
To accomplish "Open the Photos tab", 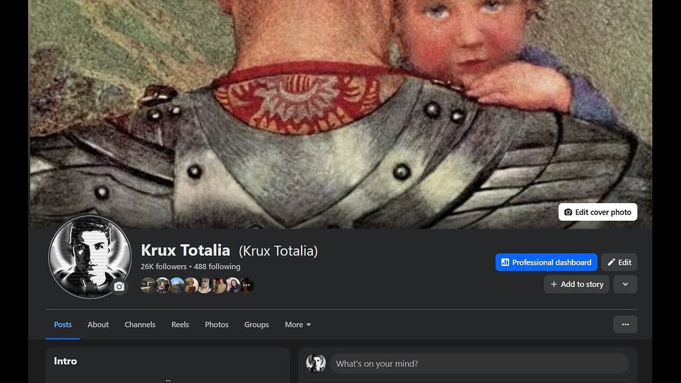I will [x=217, y=324].
